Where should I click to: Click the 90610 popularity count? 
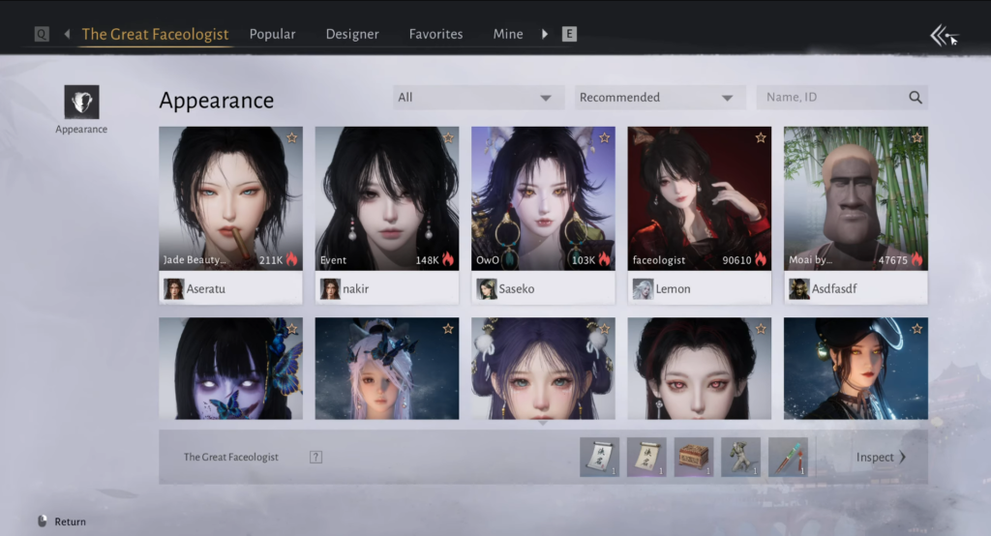[x=736, y=260]
